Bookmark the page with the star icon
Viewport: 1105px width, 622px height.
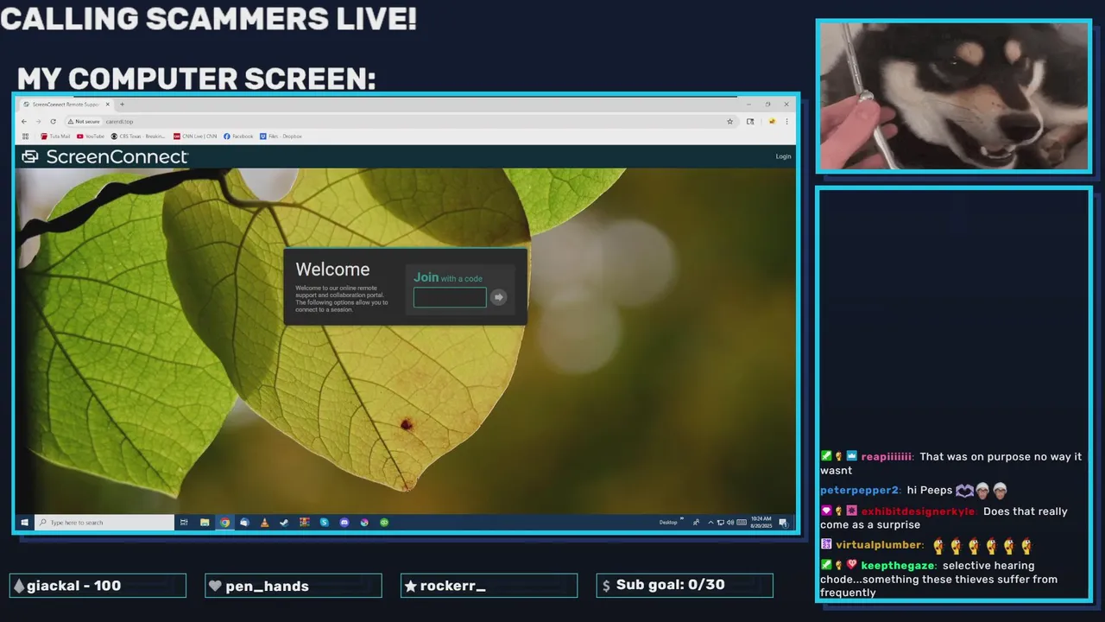[729, 122]
